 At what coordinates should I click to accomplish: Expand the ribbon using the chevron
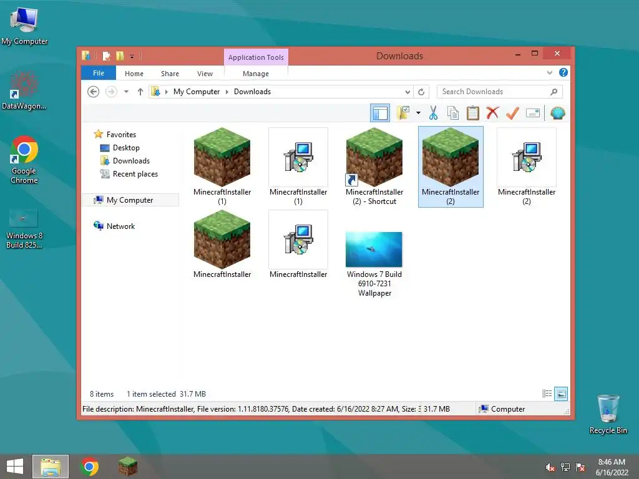click(x=550, y=72)
